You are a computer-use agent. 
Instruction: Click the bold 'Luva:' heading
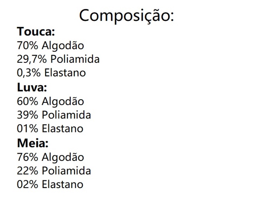tap(32, 87)
